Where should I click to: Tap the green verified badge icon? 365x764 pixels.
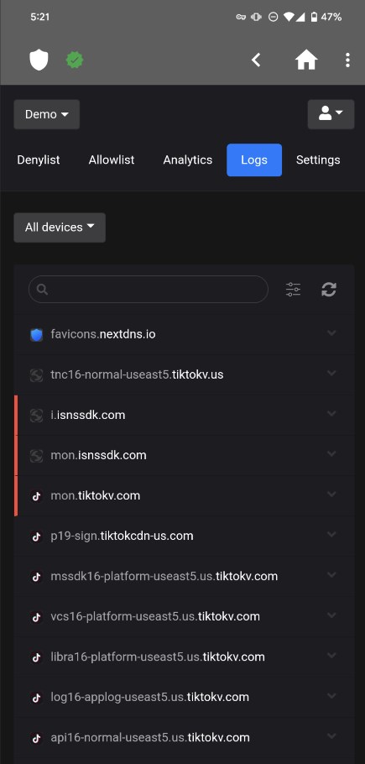(x=75, y=60)
